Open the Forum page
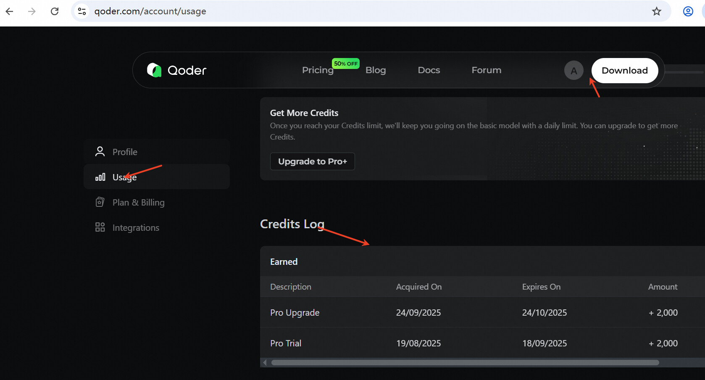Screen dimensions: 705x380 pyautogui.click(x=487, y=70)
